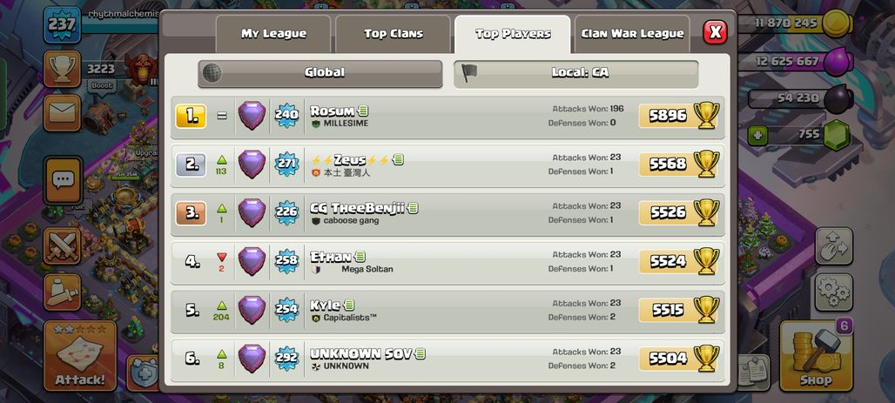Open the settings gears icon
This screenshot has height=403, width=895.
(834, 292)
